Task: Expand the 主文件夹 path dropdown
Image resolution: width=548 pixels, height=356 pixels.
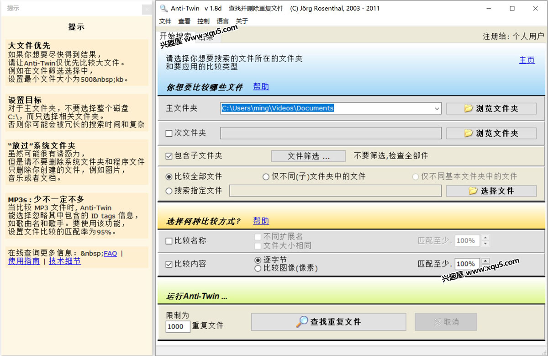Action: coord(437,108)
